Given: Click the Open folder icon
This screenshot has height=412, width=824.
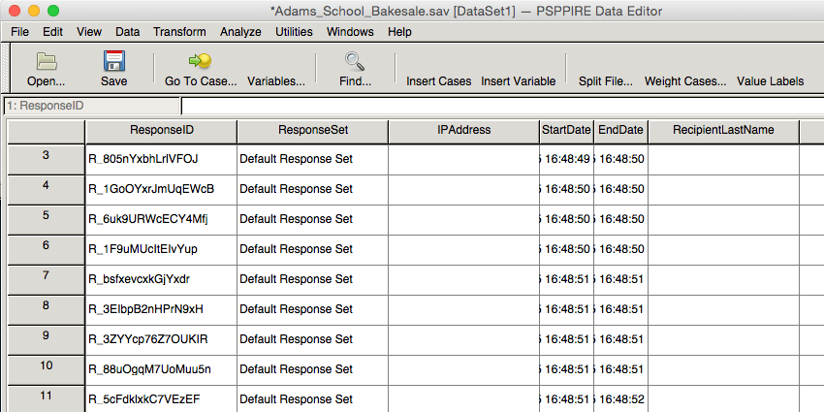Looking at the screenshot, I should tap(47, 61).
